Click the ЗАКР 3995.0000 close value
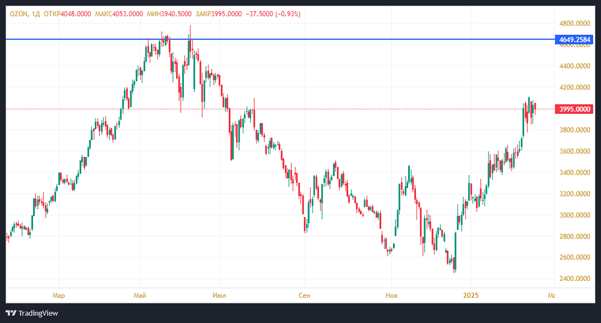Image resolution: width=601 pixels, height=323 pixels. [x=218, y=13]
